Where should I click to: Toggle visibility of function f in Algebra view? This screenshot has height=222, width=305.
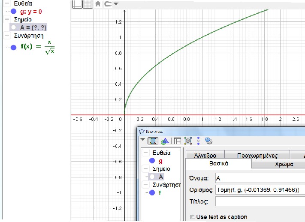point(13,47)
